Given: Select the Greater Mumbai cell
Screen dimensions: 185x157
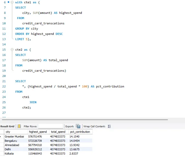Looking at the screenshot, I should point(15,137).
